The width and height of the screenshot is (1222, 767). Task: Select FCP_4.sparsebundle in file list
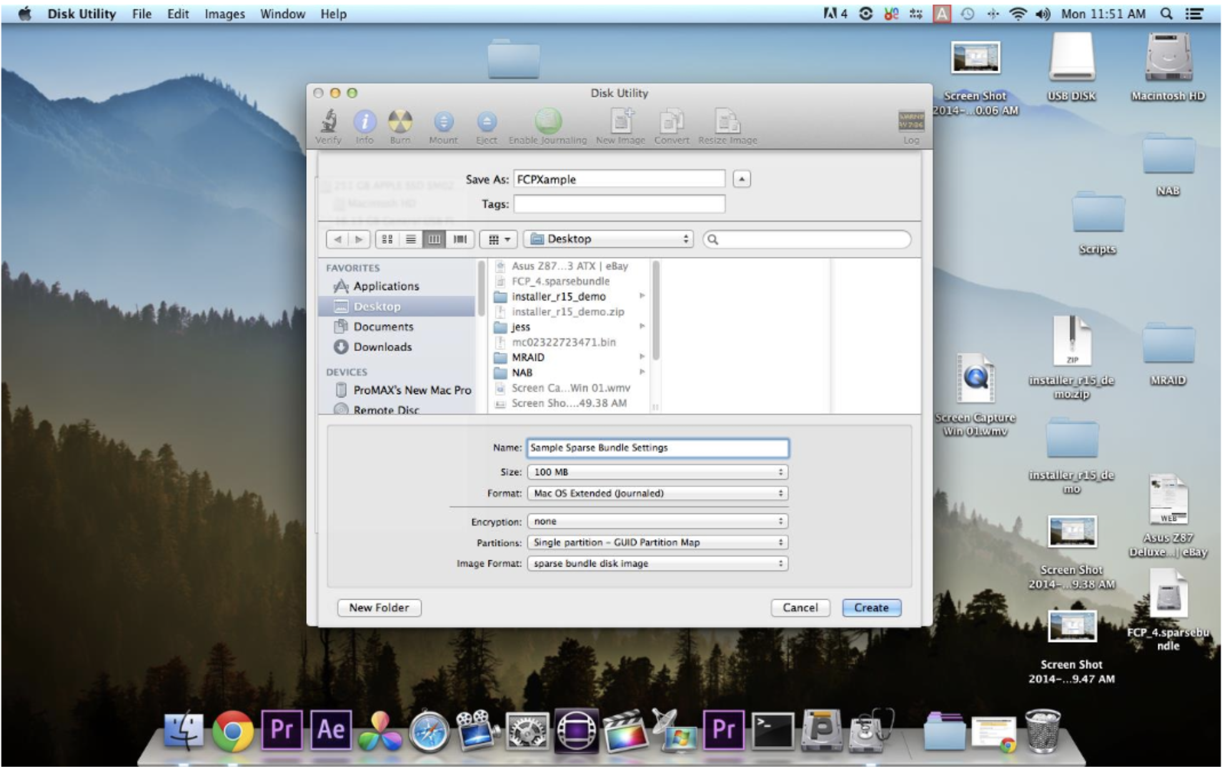click(569, 281)
